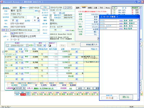Open recent customer 1178 和田 in history bar
Image resolution: width=144 pixels, height=108 pixels.
coord(42,94)
